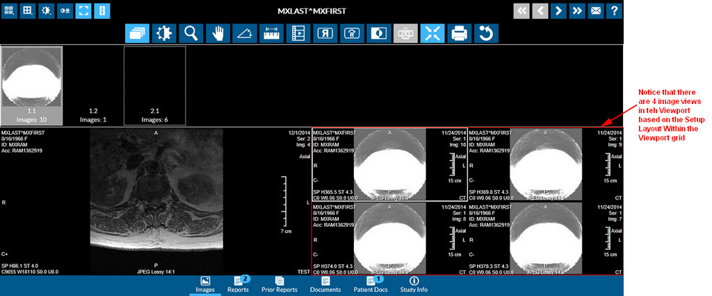
Task: Start cine playback with the filmstrip icon
Action: [x=298, y=33]
